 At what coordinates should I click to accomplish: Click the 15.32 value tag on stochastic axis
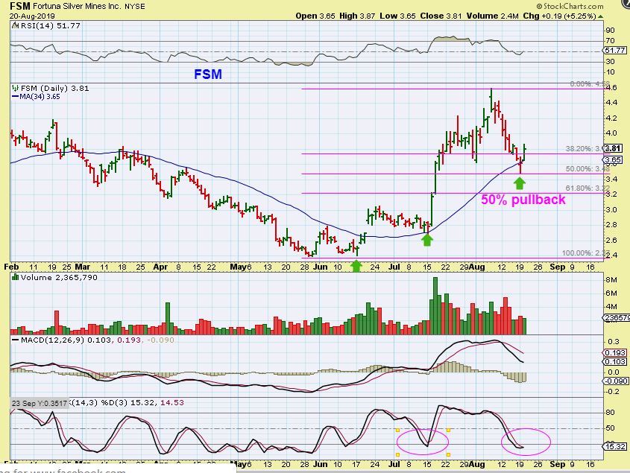tap(615, 446)
